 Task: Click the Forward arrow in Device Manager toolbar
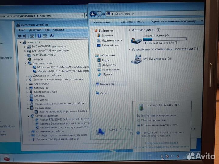(x=25, y=36)
